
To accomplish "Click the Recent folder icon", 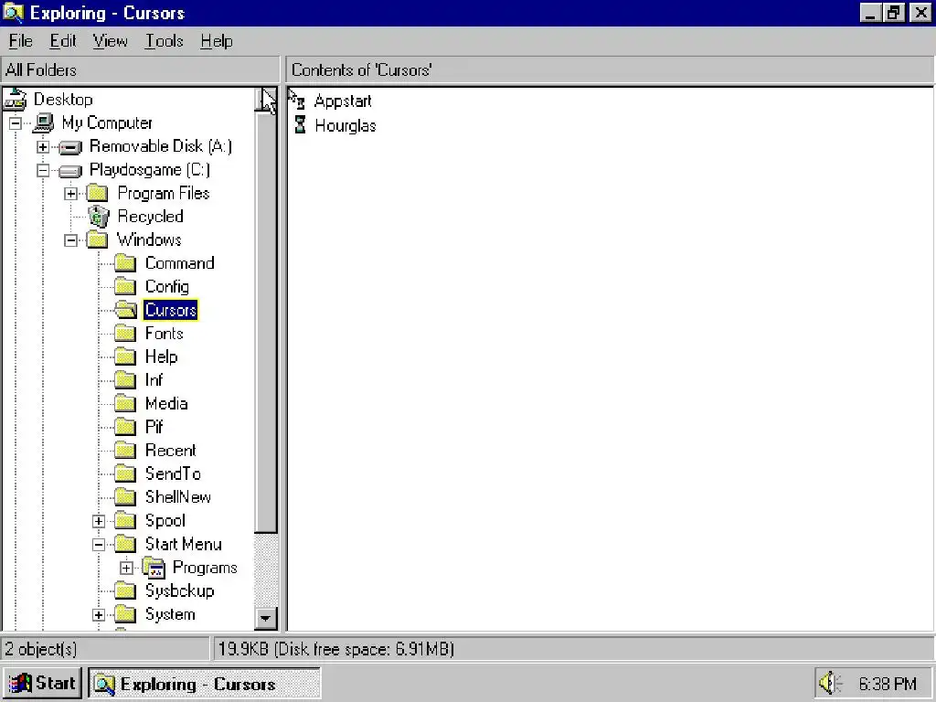I will point(125,450).
